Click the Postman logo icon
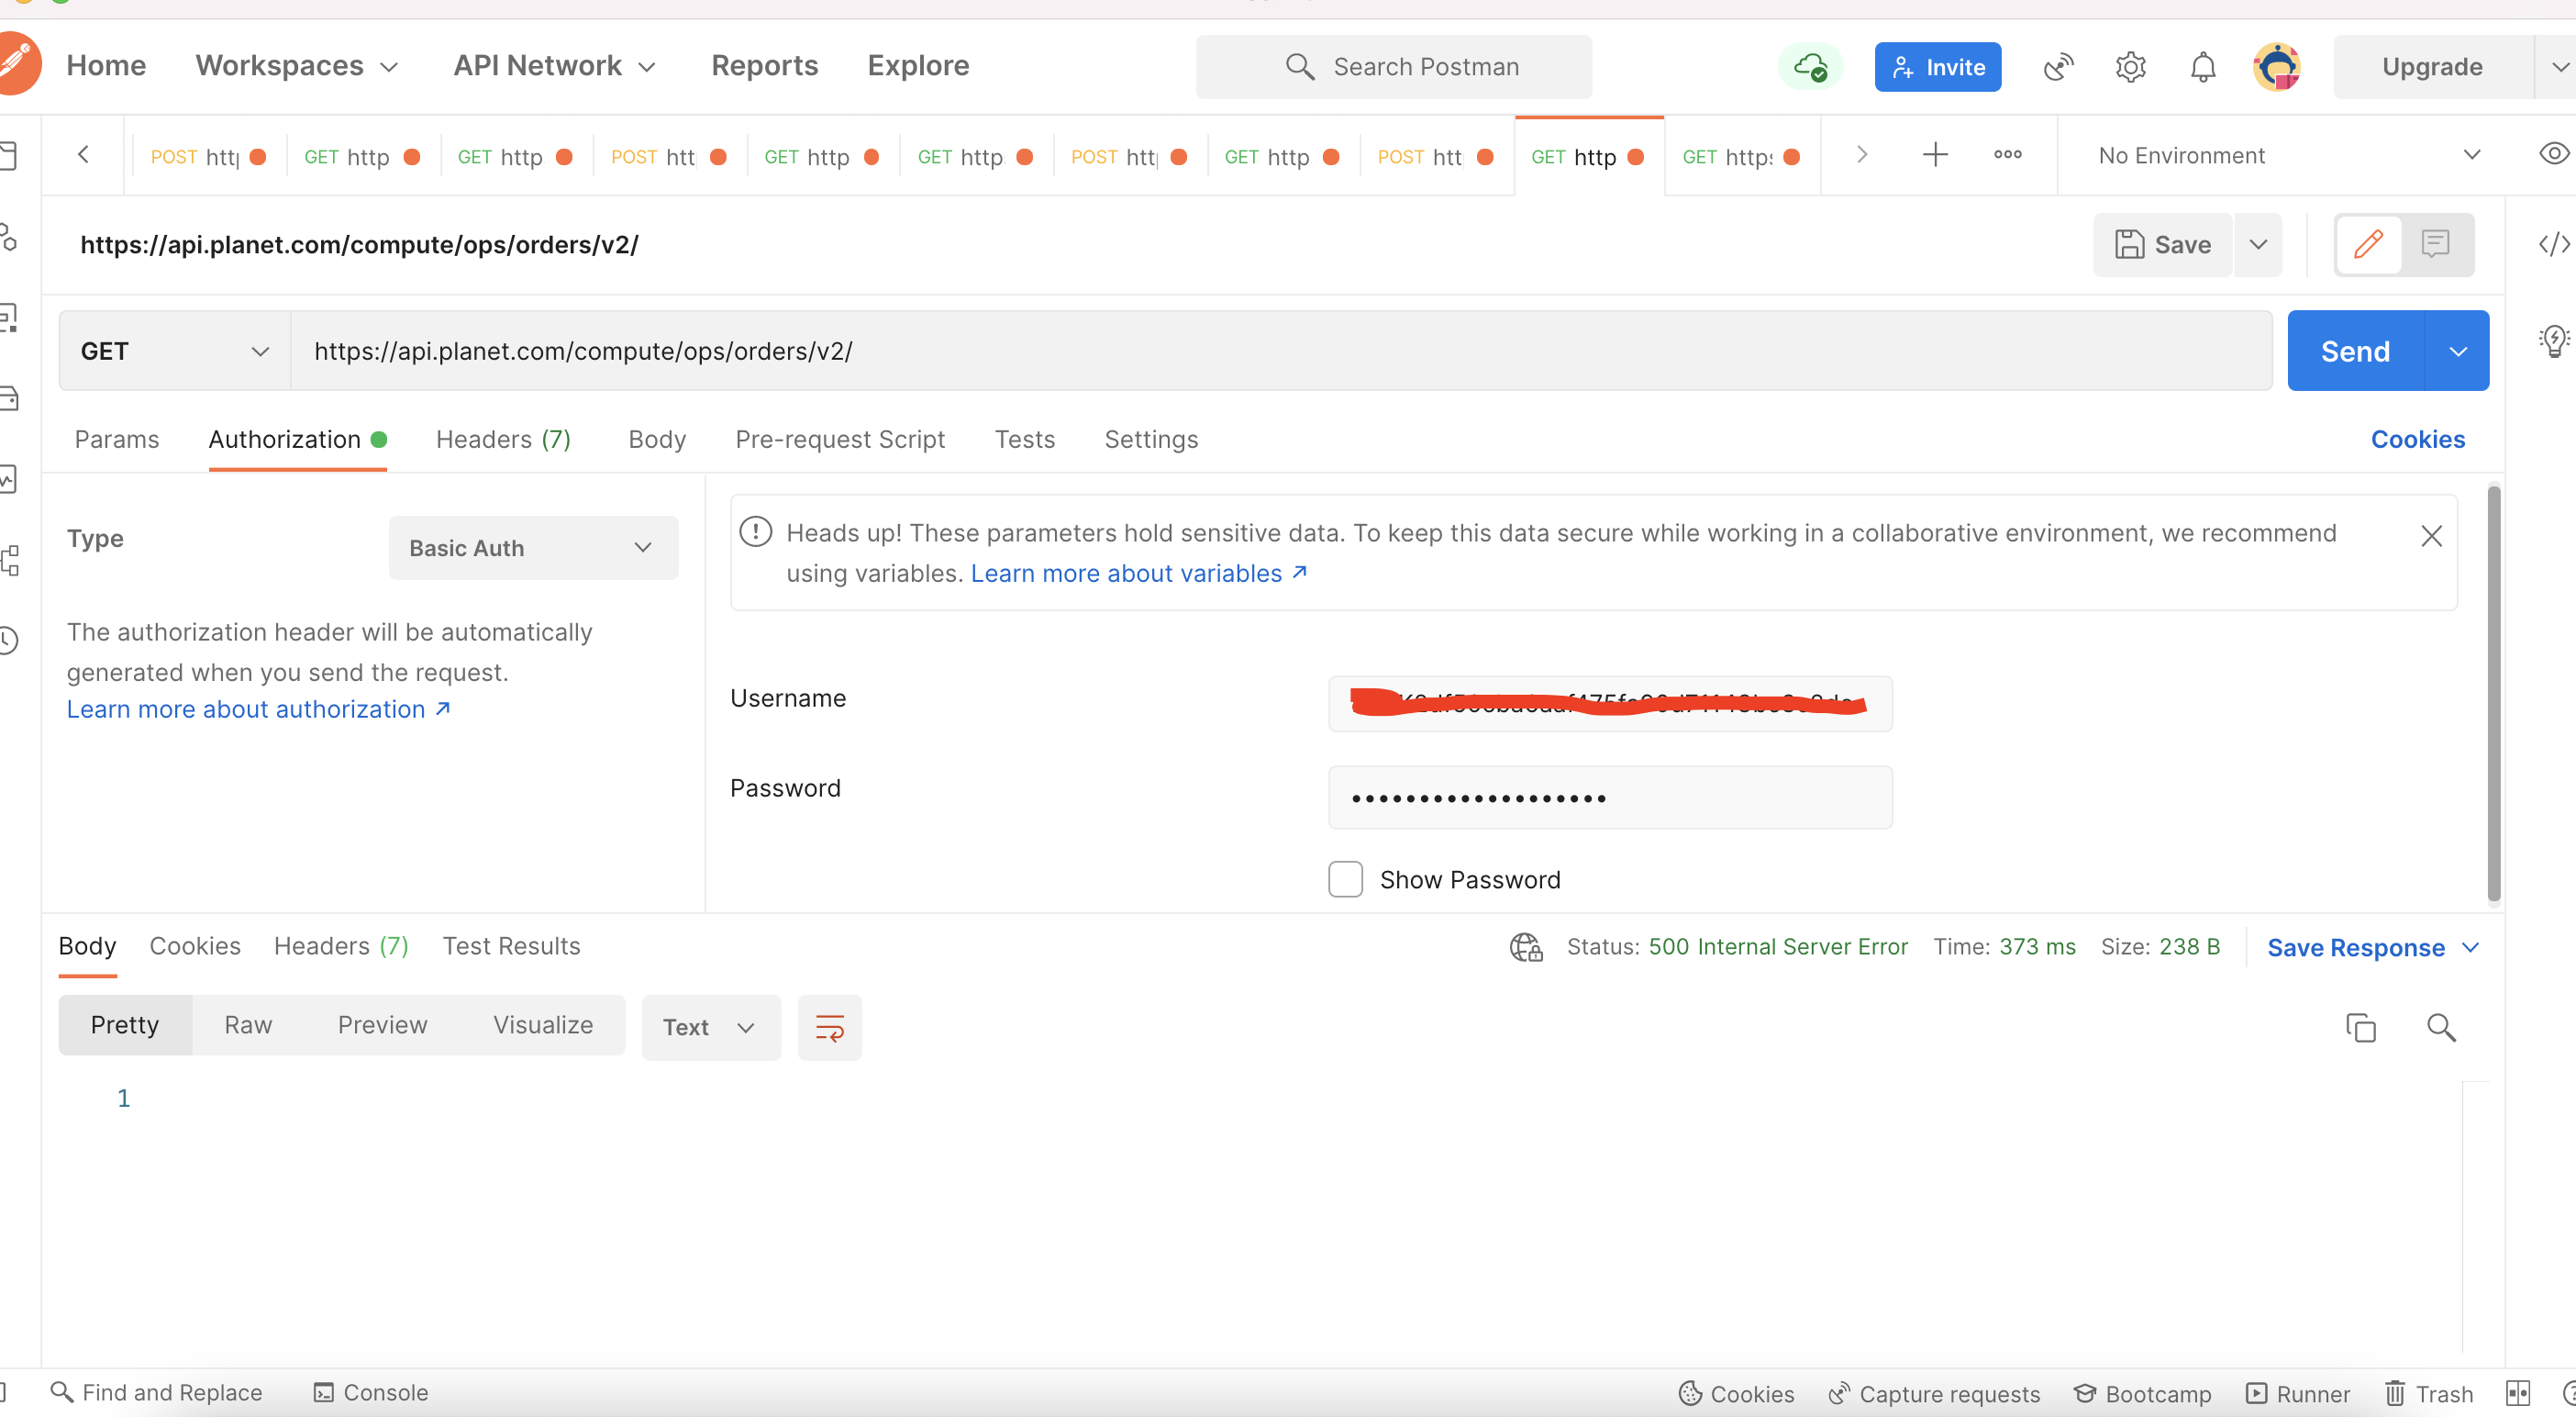The height and width of the screenshot is (1417, 2576). click(x=18, y=64)
